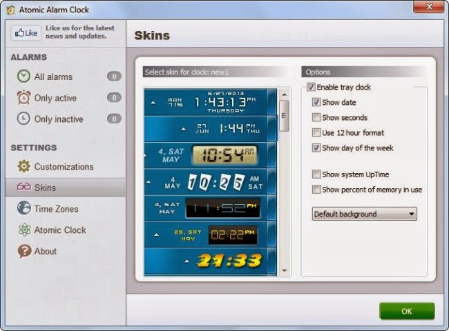
Task: Confirm settings with the green OK button
Action: tap(407, 311)
